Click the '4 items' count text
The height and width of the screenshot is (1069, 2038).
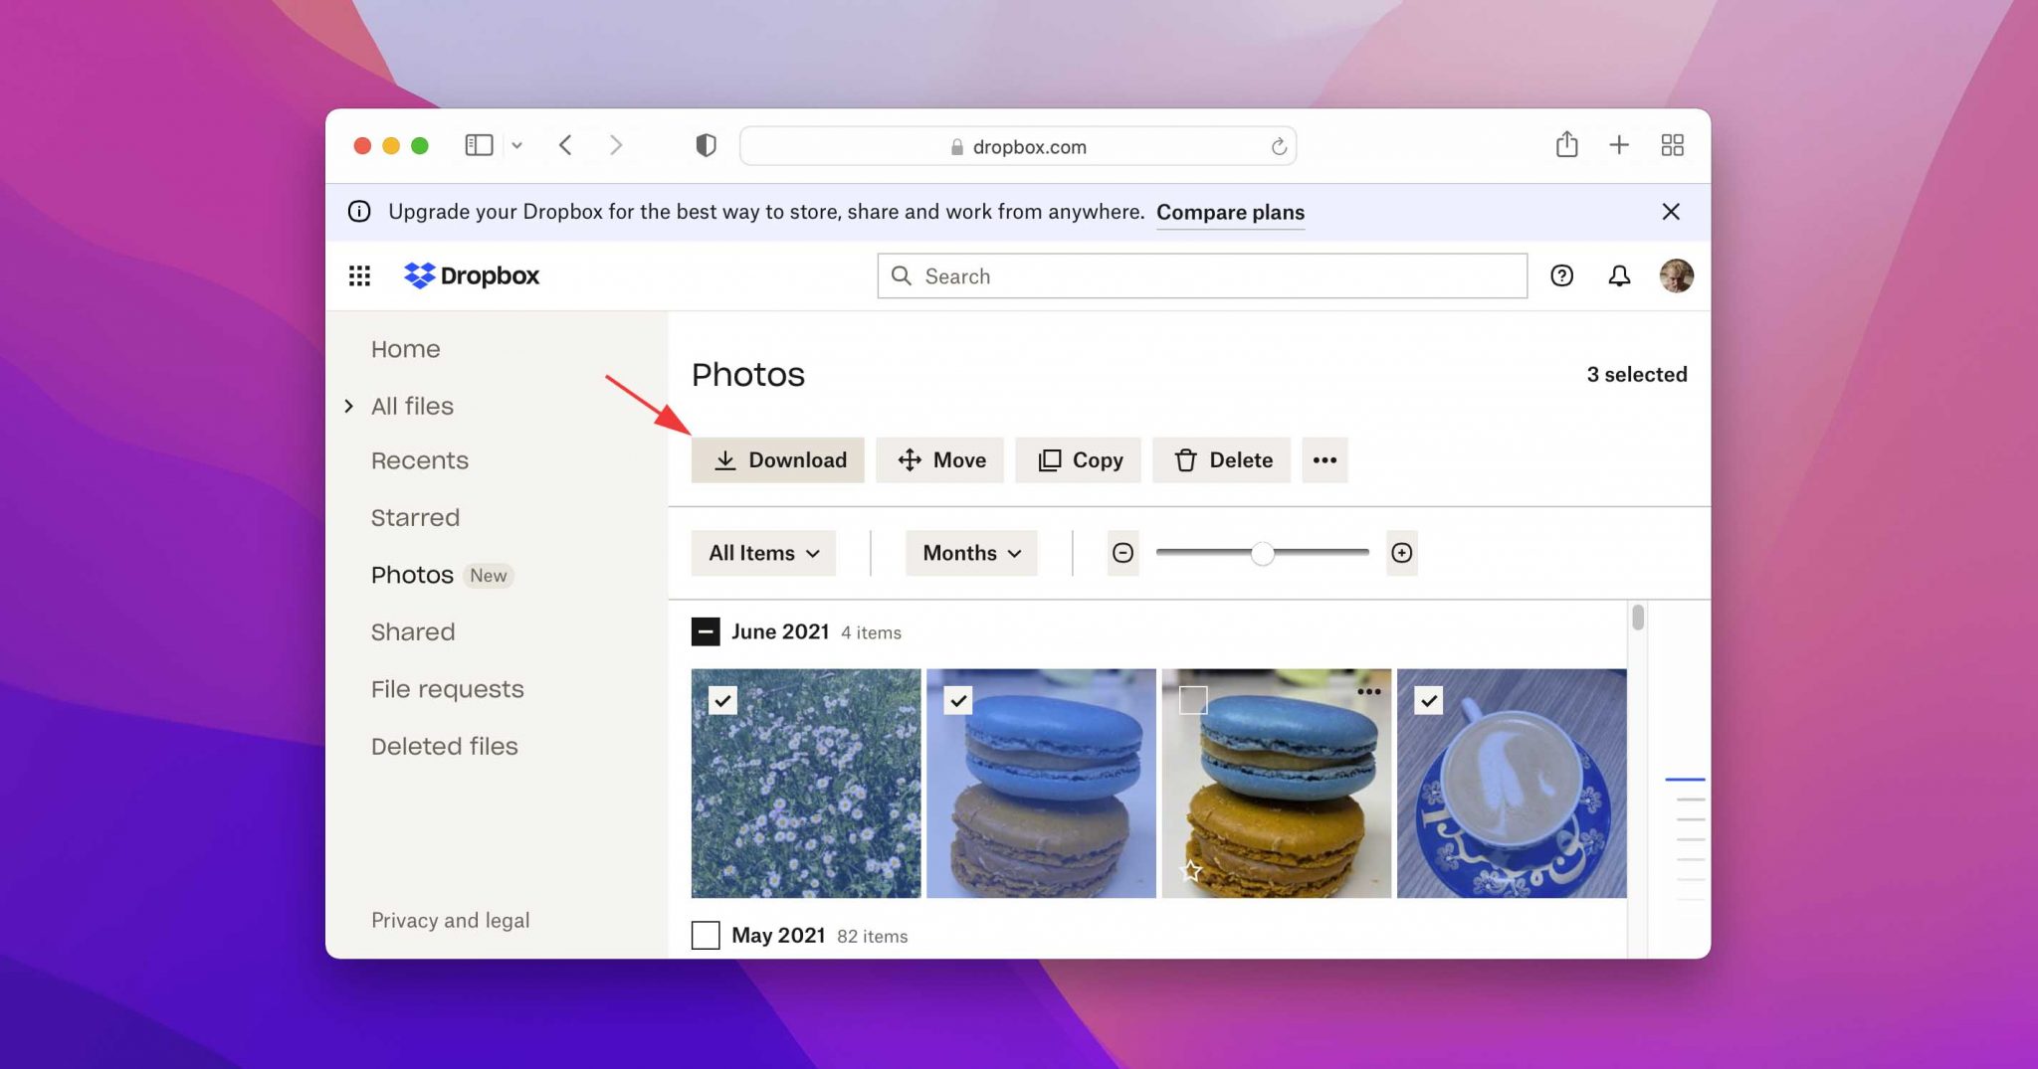coord(871,632)
